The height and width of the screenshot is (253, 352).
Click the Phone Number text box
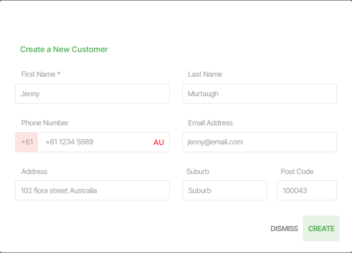tap(96, 142)
